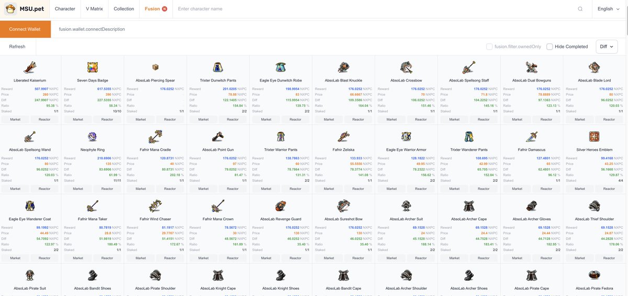Screen dimensions: 628x296
Task: Switch to the V Matrix tab
Action: coord(94,9)
